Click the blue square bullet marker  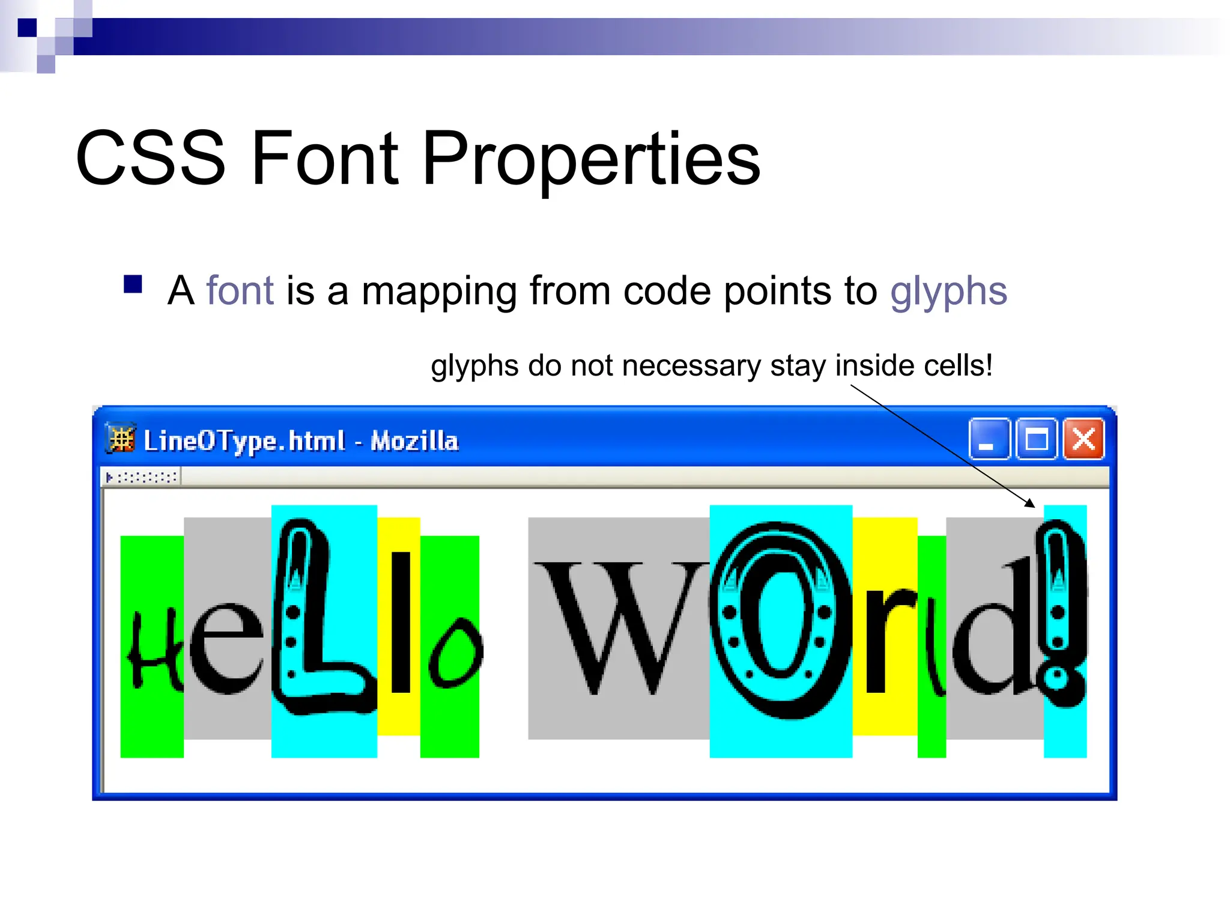click(133, 284)
